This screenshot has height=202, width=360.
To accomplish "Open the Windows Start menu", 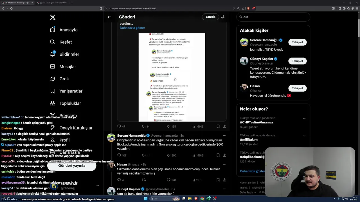I will (146, 199).
